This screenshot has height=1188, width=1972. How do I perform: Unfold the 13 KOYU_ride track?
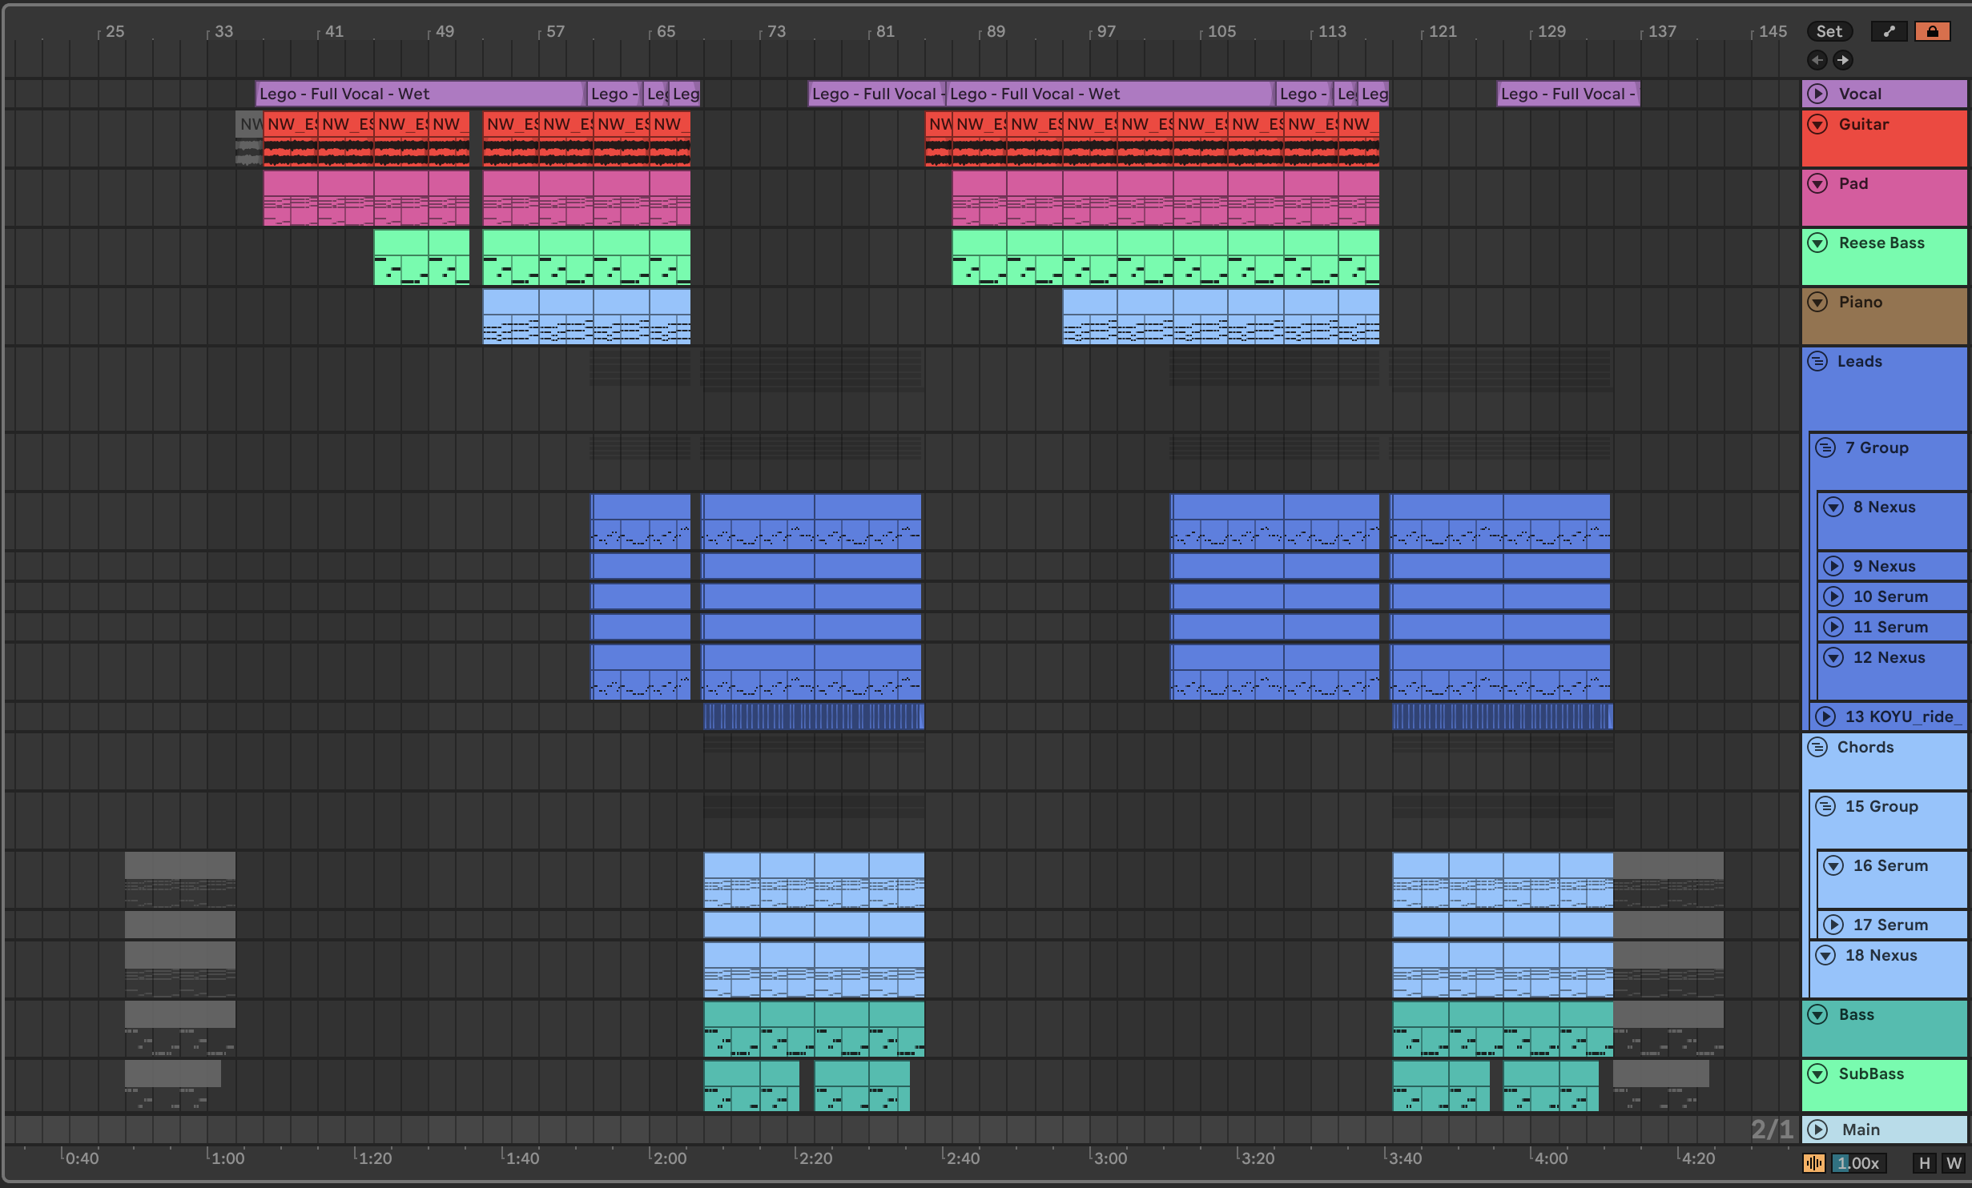1825,716
